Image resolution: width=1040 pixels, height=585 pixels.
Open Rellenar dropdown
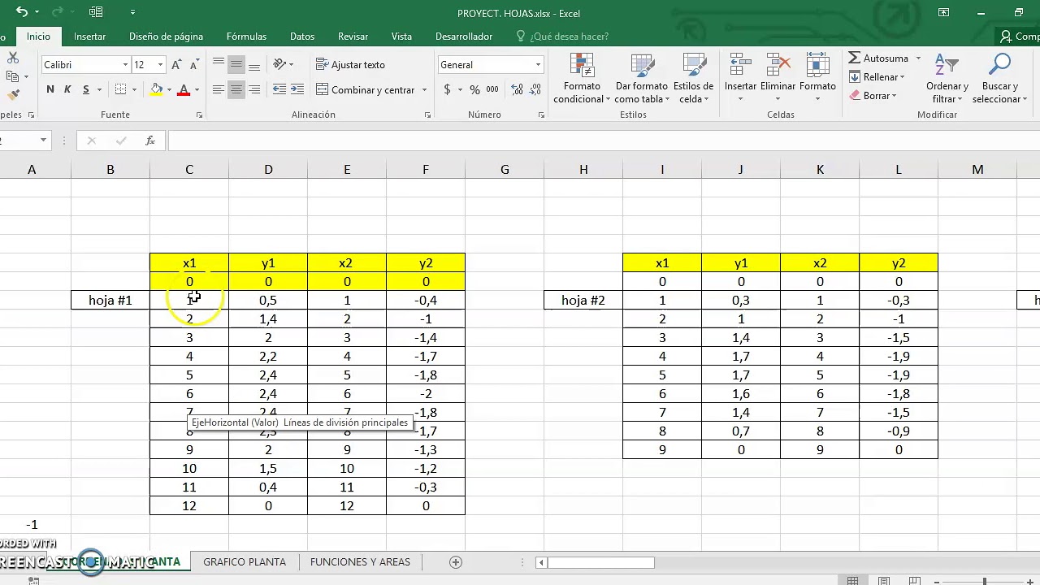(877, 77)
